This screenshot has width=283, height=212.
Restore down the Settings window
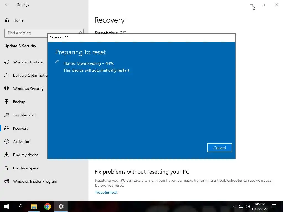click(x=264, y=4)
